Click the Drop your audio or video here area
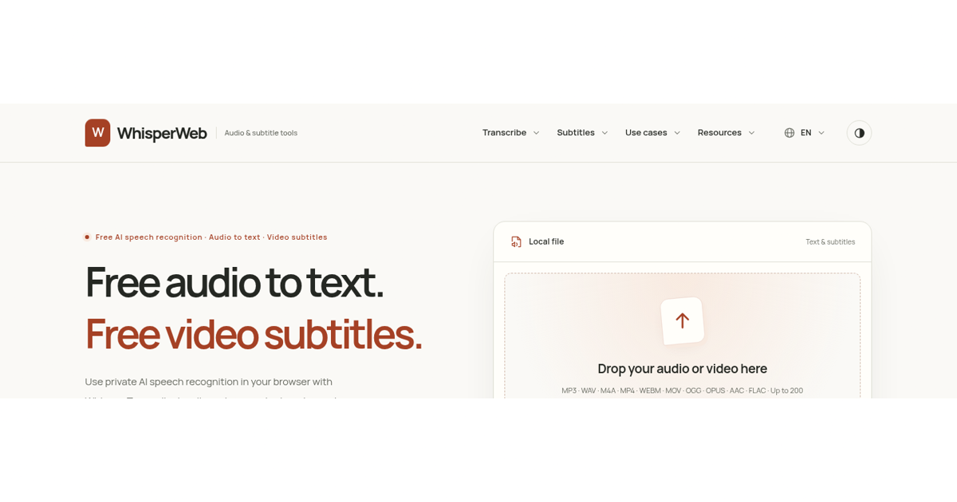957x502 pixels. tap(683, 369)
